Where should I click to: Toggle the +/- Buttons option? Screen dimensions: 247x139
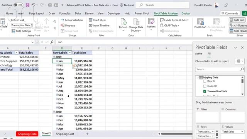point(238,25)
